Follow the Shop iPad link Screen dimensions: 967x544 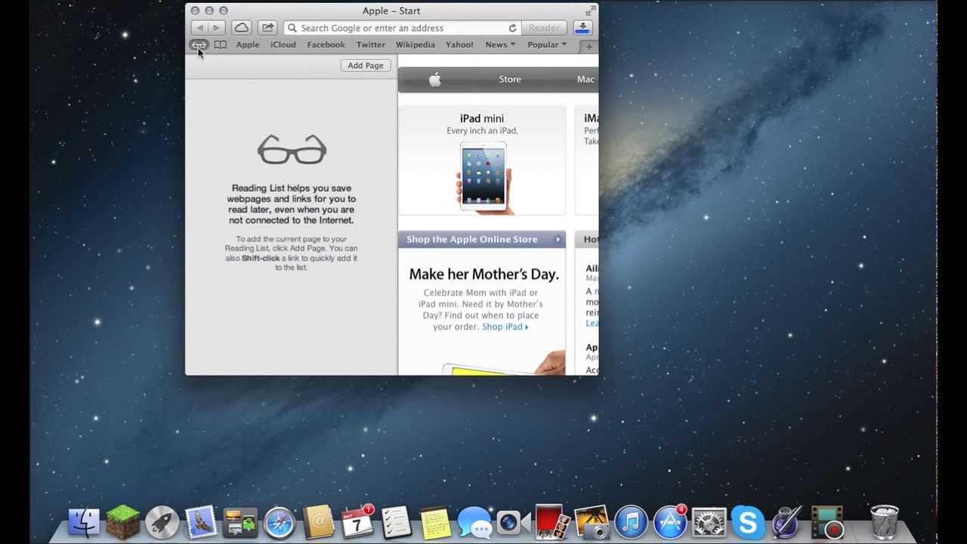click(505, 327)
